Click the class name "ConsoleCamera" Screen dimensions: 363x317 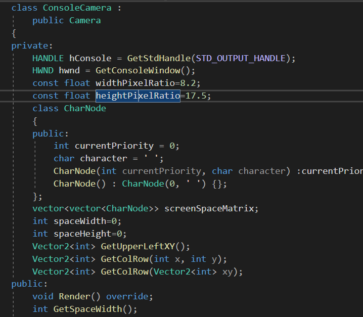coord(77,8)
